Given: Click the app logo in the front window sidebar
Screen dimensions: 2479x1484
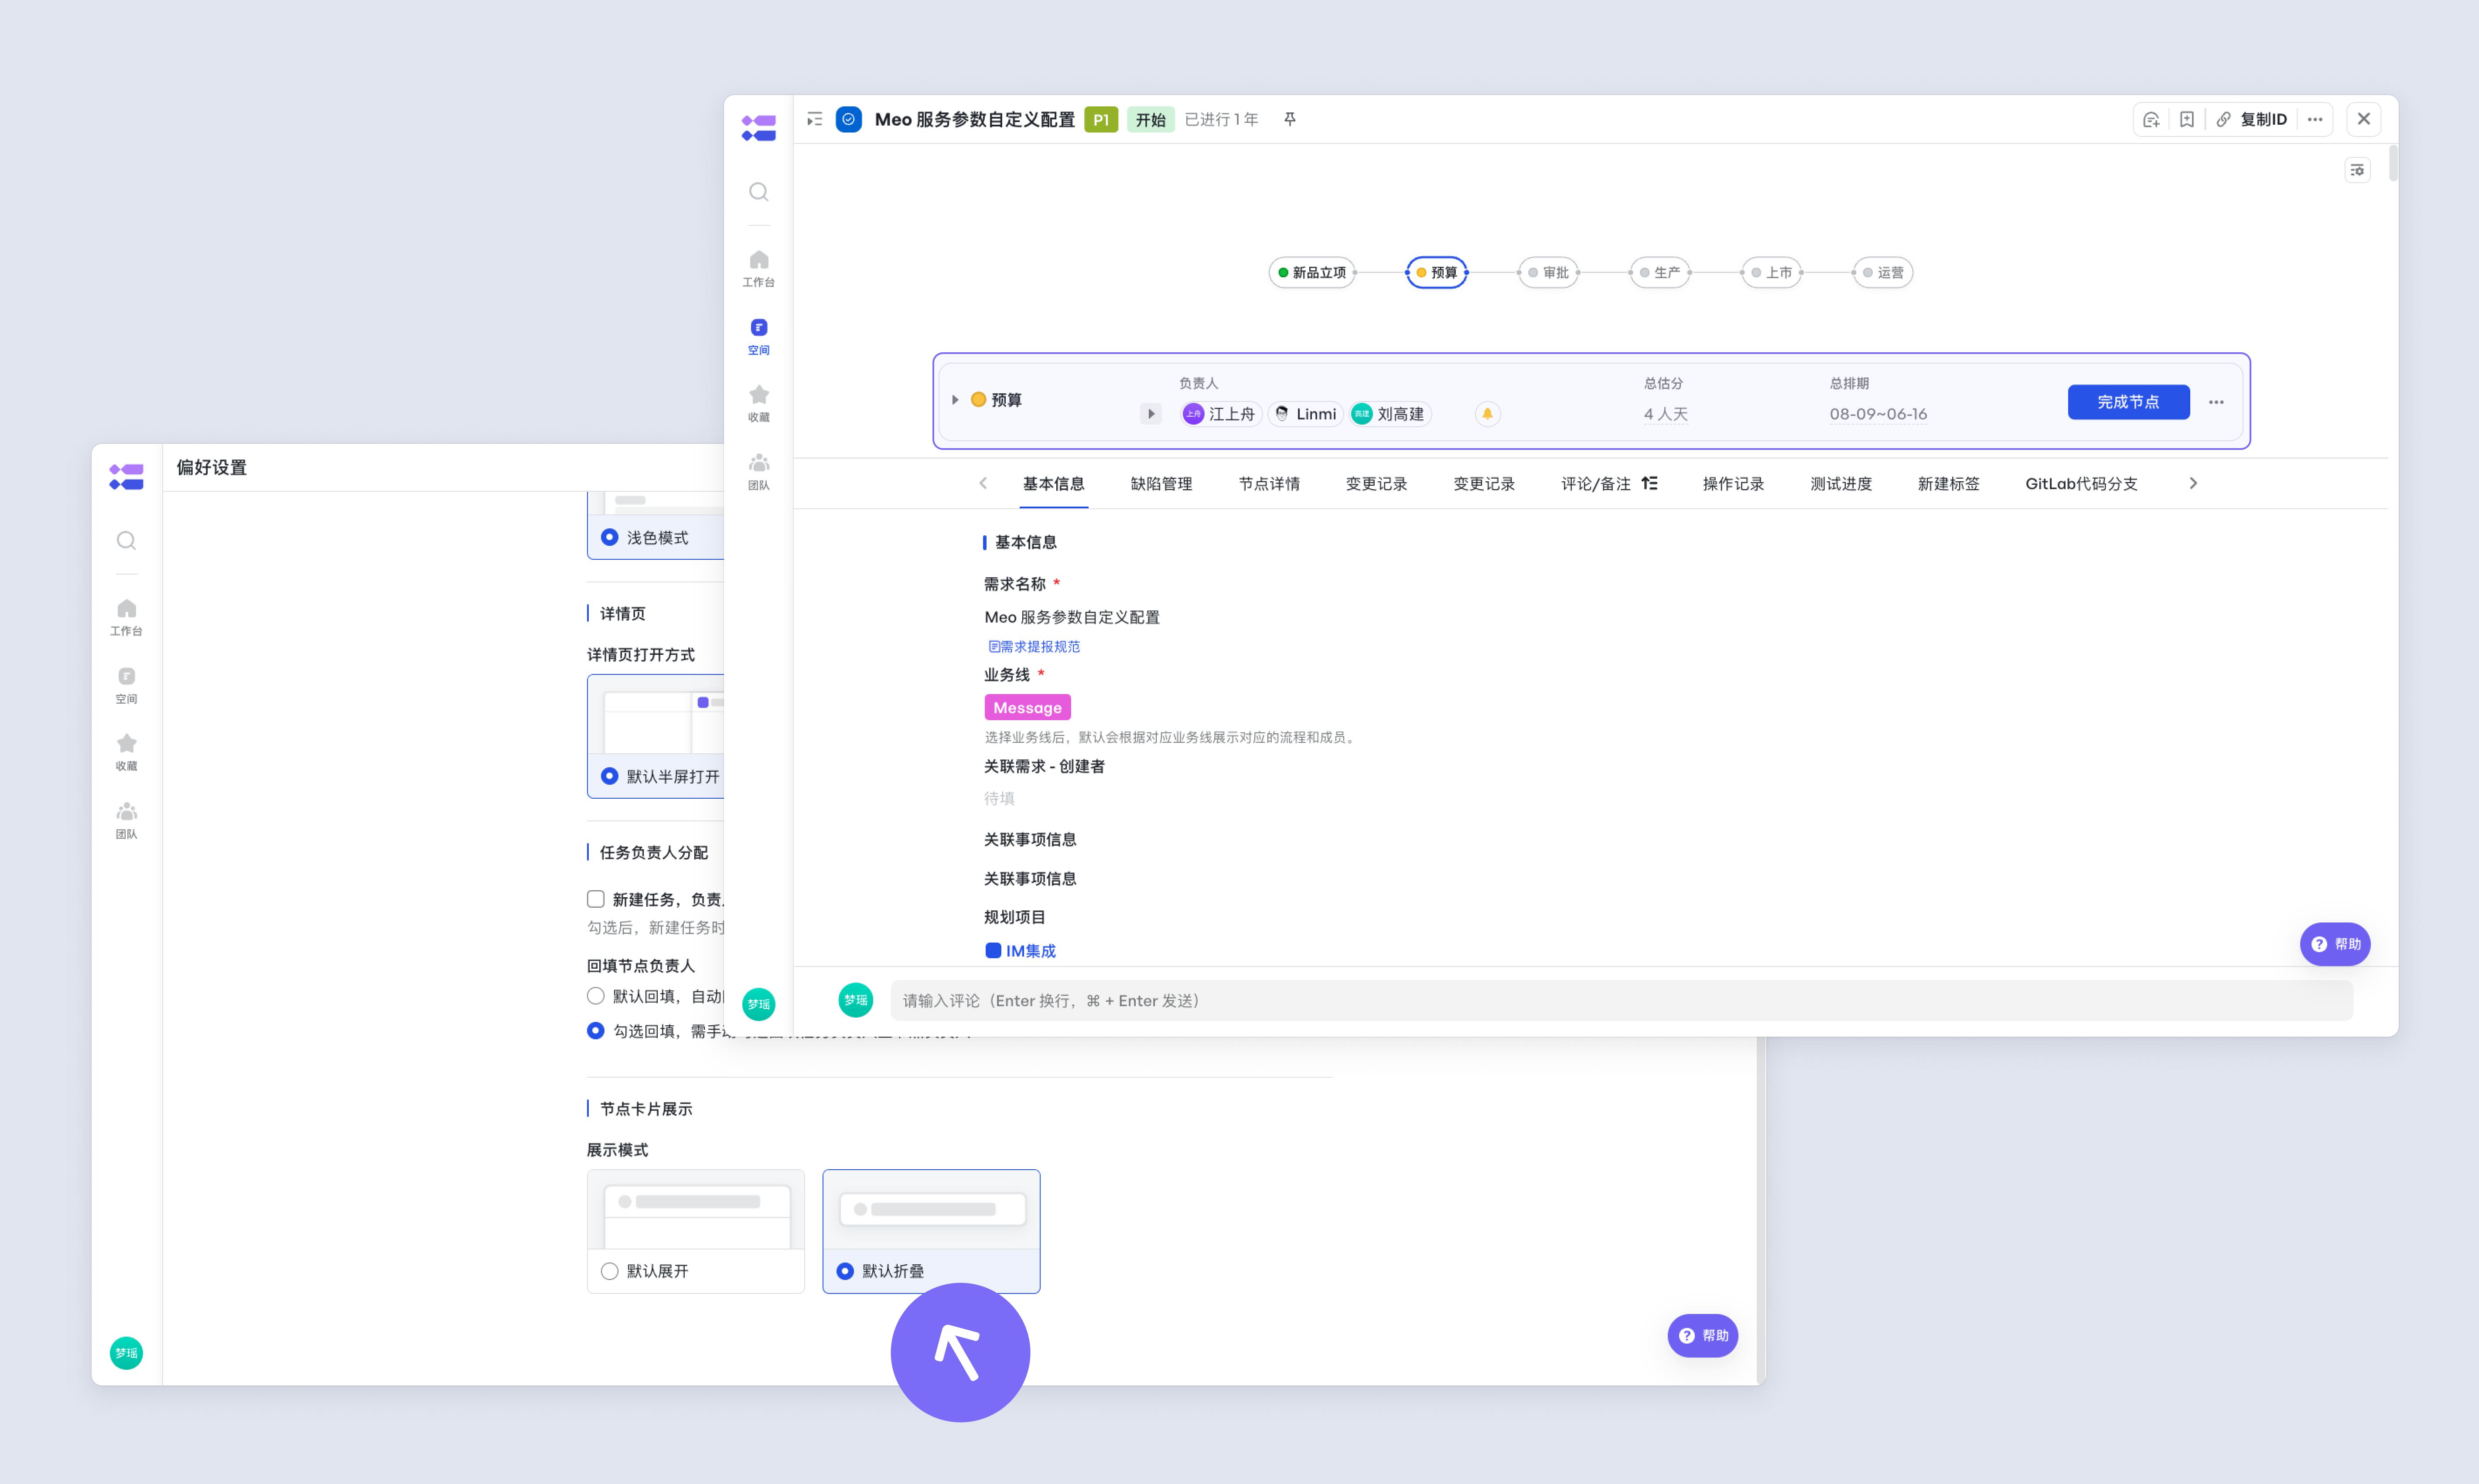Looking at the screenshot, I should [758, 128].
